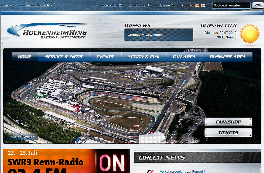This screenshot has height=173, width=264.
Task: Open the sitemap link
Action: (x=164, y=5)
